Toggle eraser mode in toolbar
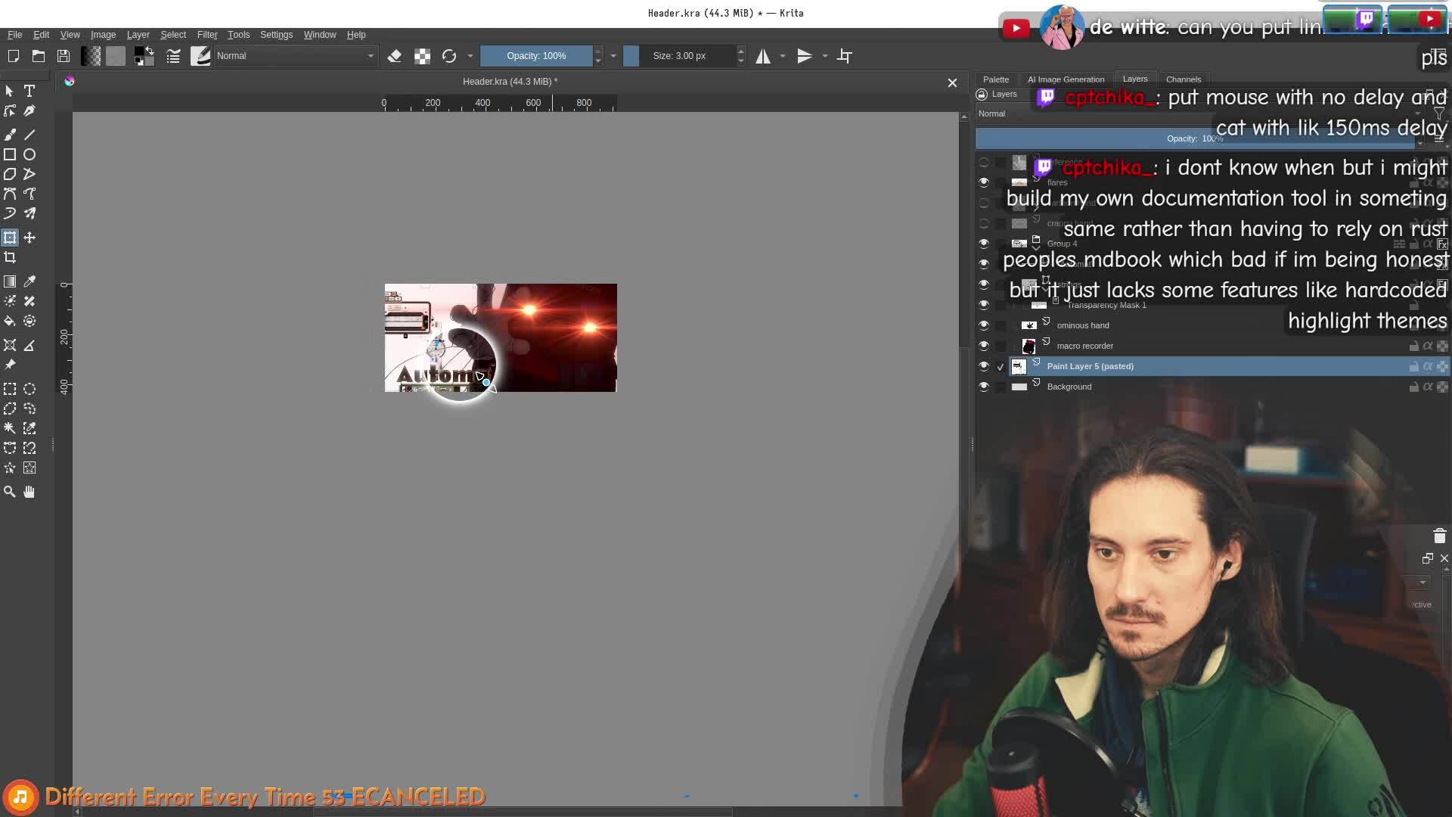The width and height of the screenshot is (1452, 817). point(394,56)
